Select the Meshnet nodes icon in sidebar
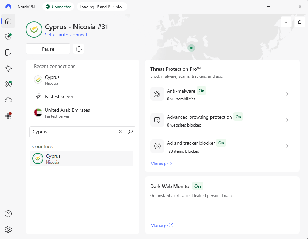The image size is (308, 239). pyautogui.click(x=8, y=68)
